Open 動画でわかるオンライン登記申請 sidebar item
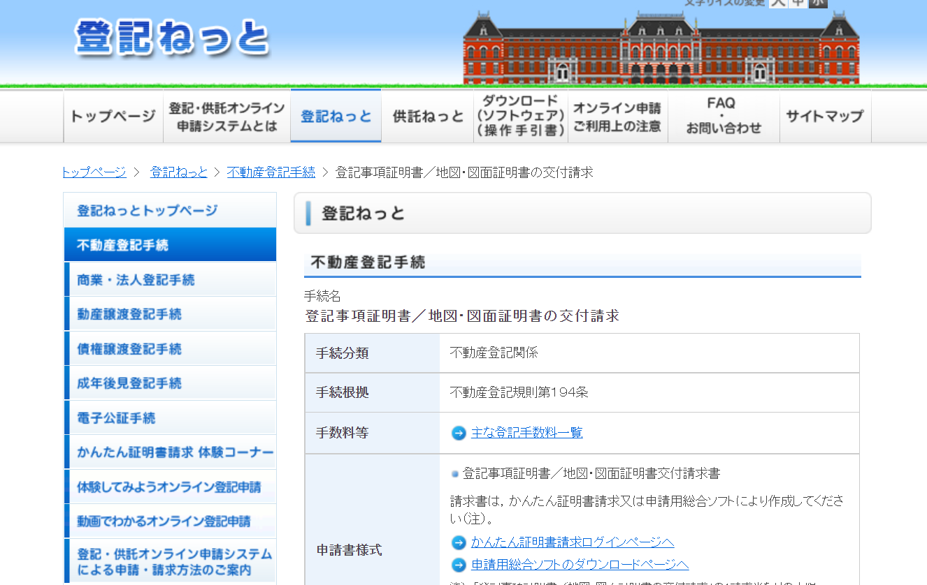This screenshot has height=585, width=927. click(x=164, y=521)
